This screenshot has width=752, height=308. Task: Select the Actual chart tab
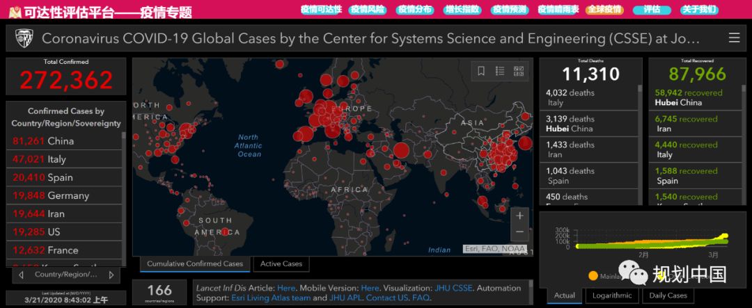coord(565,295)
